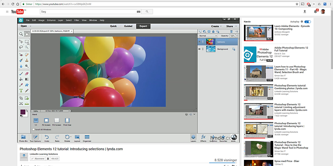Expand the Create dropdown menu

point(216,26)
